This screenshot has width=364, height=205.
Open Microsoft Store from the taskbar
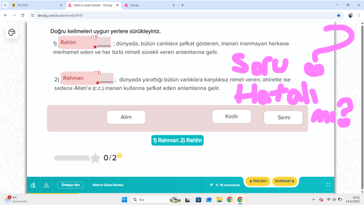point(198,200)
